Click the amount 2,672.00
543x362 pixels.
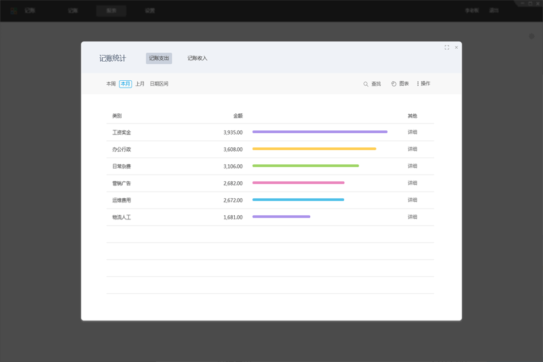click(x=233, y=200)
